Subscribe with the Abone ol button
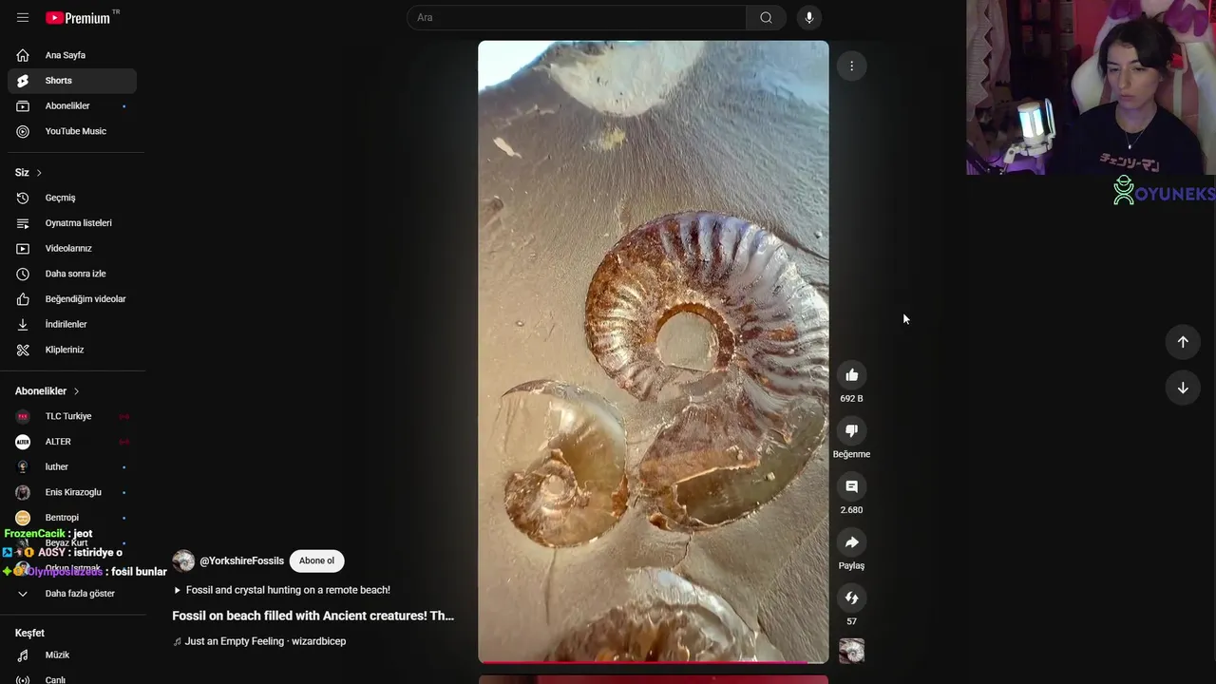Image resolution: width=1216 pixels, height=684 pixels. [316, 560]
